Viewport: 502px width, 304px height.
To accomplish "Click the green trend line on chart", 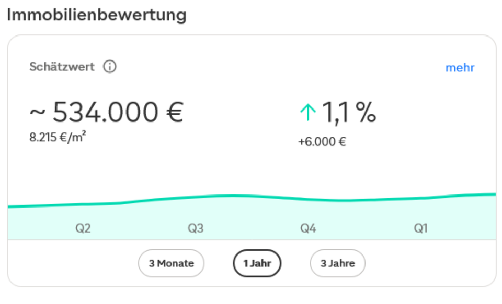I will pos(230,196).
